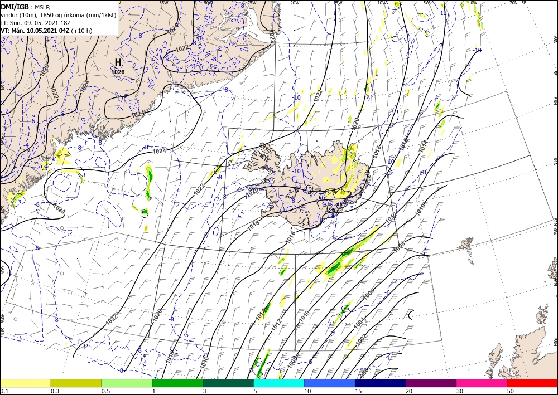Select the red 50+ mm legend swatch
Screen dimensions: 558x395
pyautogui.click(x=532, y=383)
